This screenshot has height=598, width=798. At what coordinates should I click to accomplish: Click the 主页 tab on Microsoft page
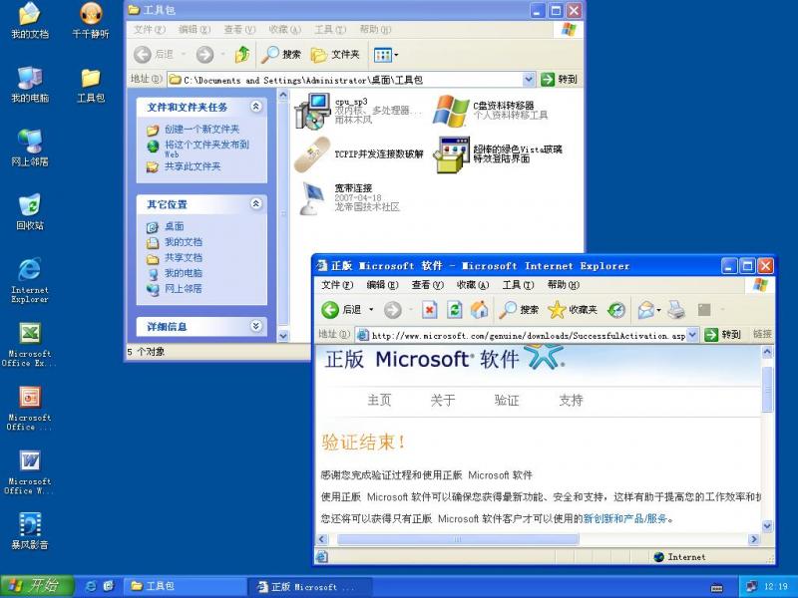tap(379, 401)
